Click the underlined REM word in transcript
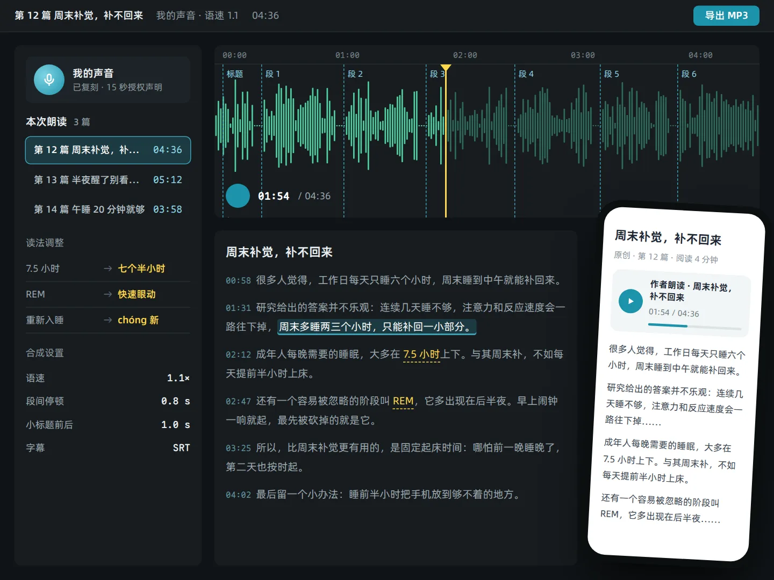 403,401
